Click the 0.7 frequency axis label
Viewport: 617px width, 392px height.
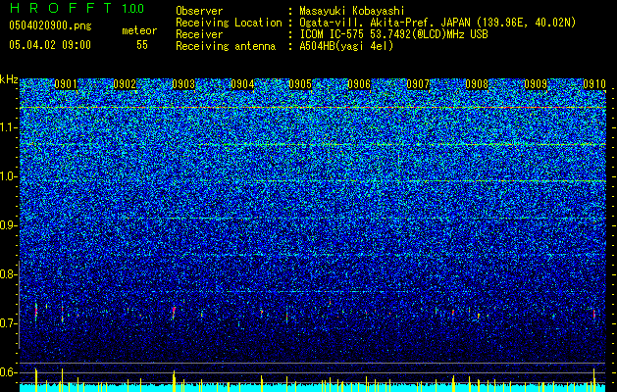coord(9,323)
